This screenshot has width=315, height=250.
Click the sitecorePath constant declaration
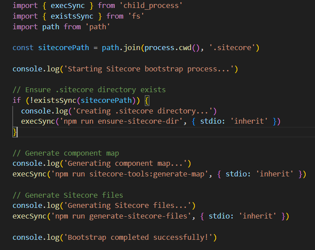(63, 47)
